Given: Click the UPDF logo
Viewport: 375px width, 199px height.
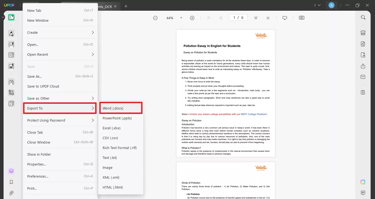Looking at the screenshot, I should click(x=9, y=5).
